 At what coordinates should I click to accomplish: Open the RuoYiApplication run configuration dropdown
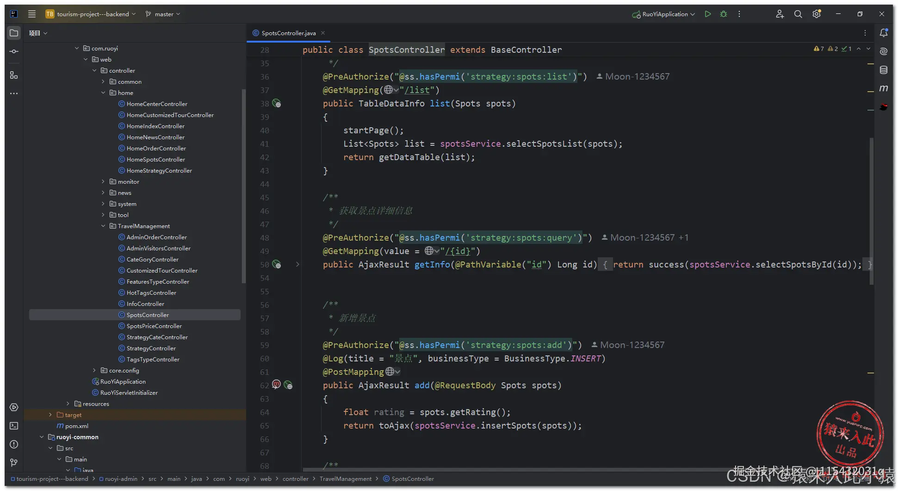664,14
